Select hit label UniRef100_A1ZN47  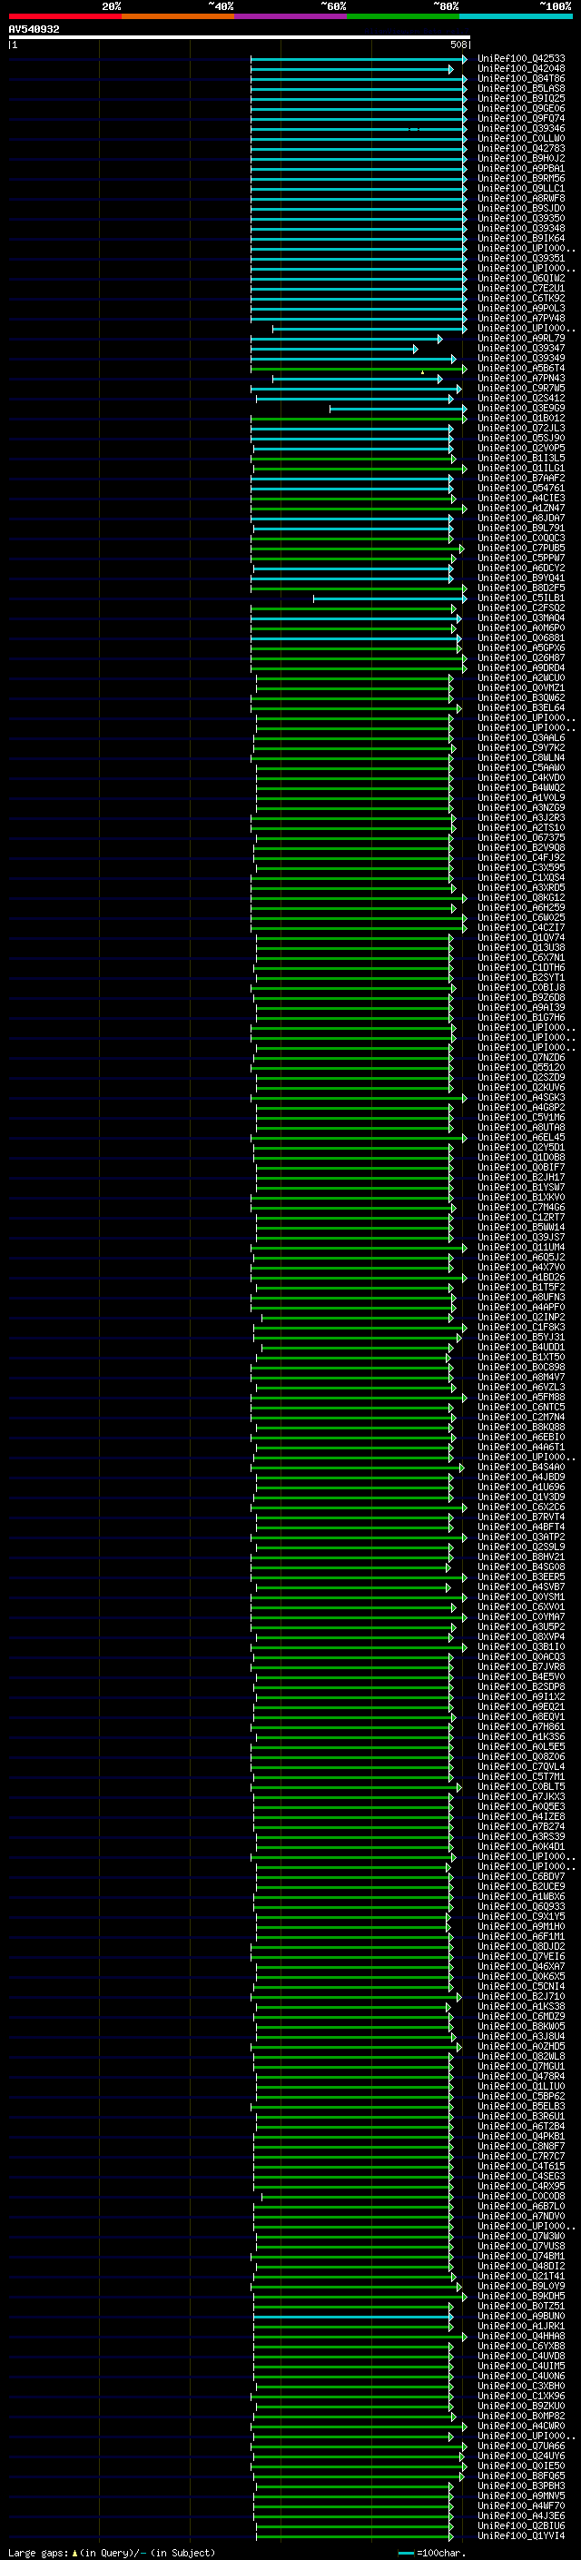click(x=521, y=508)
